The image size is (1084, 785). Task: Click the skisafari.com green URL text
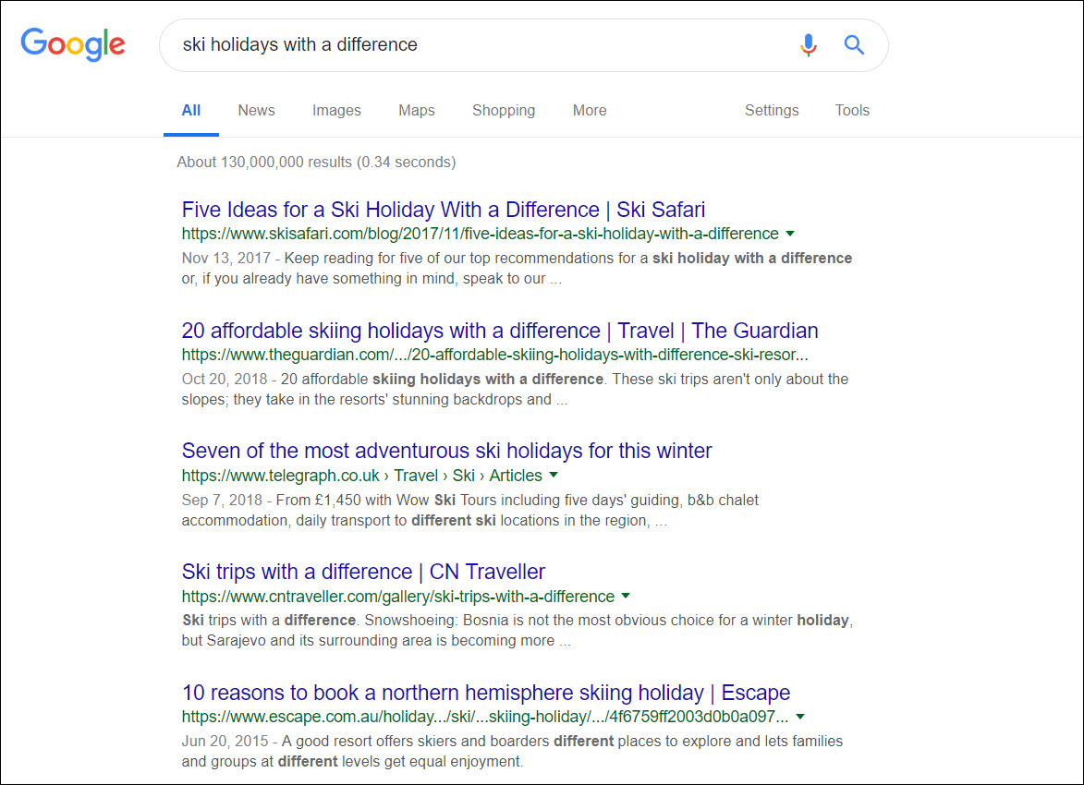coord(481,234)
